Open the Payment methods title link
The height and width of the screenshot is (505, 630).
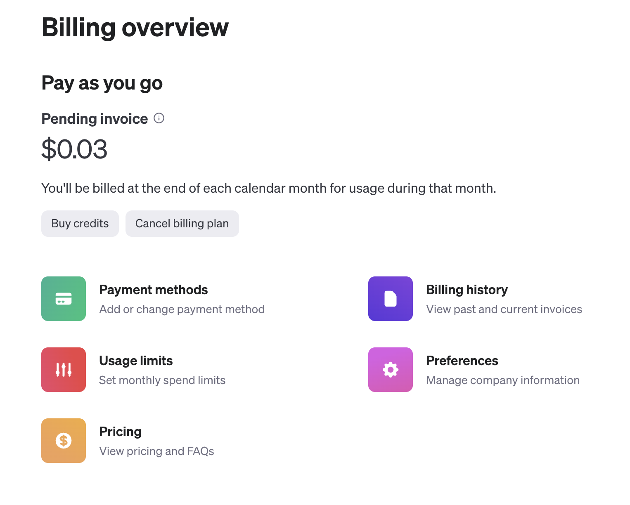[x=154, y=290]
